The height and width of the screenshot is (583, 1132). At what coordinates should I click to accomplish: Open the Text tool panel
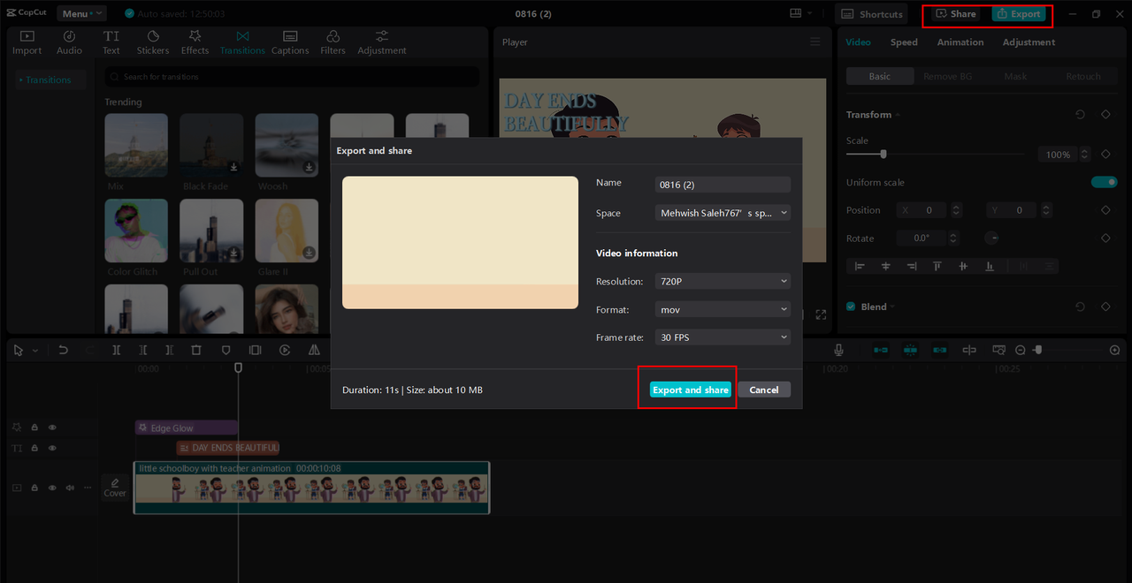(x=111, y=42)
